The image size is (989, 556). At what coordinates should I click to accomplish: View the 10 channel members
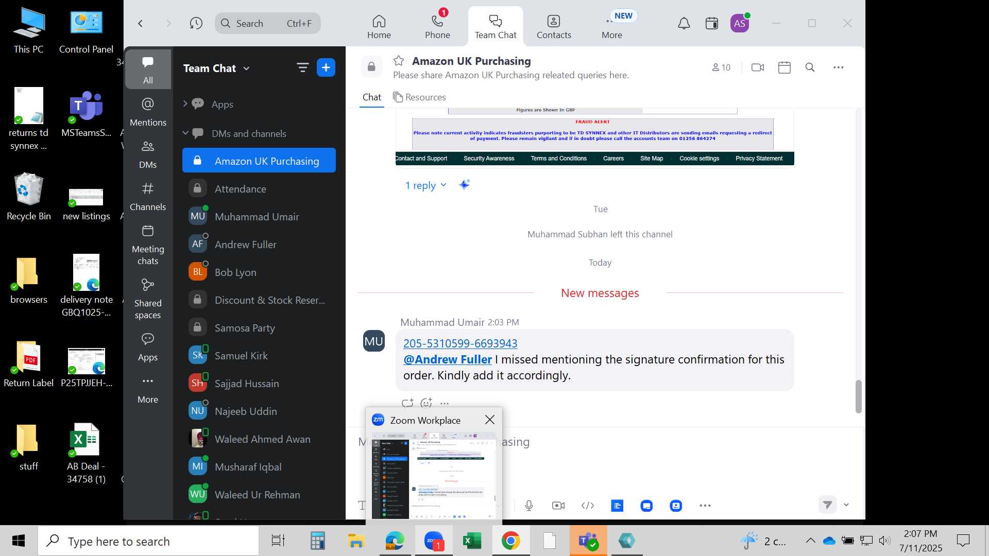pos(721,67)
